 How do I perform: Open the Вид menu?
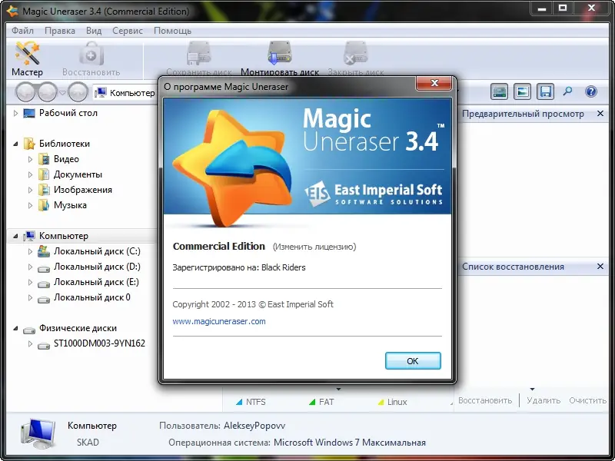tap(94, 31)
